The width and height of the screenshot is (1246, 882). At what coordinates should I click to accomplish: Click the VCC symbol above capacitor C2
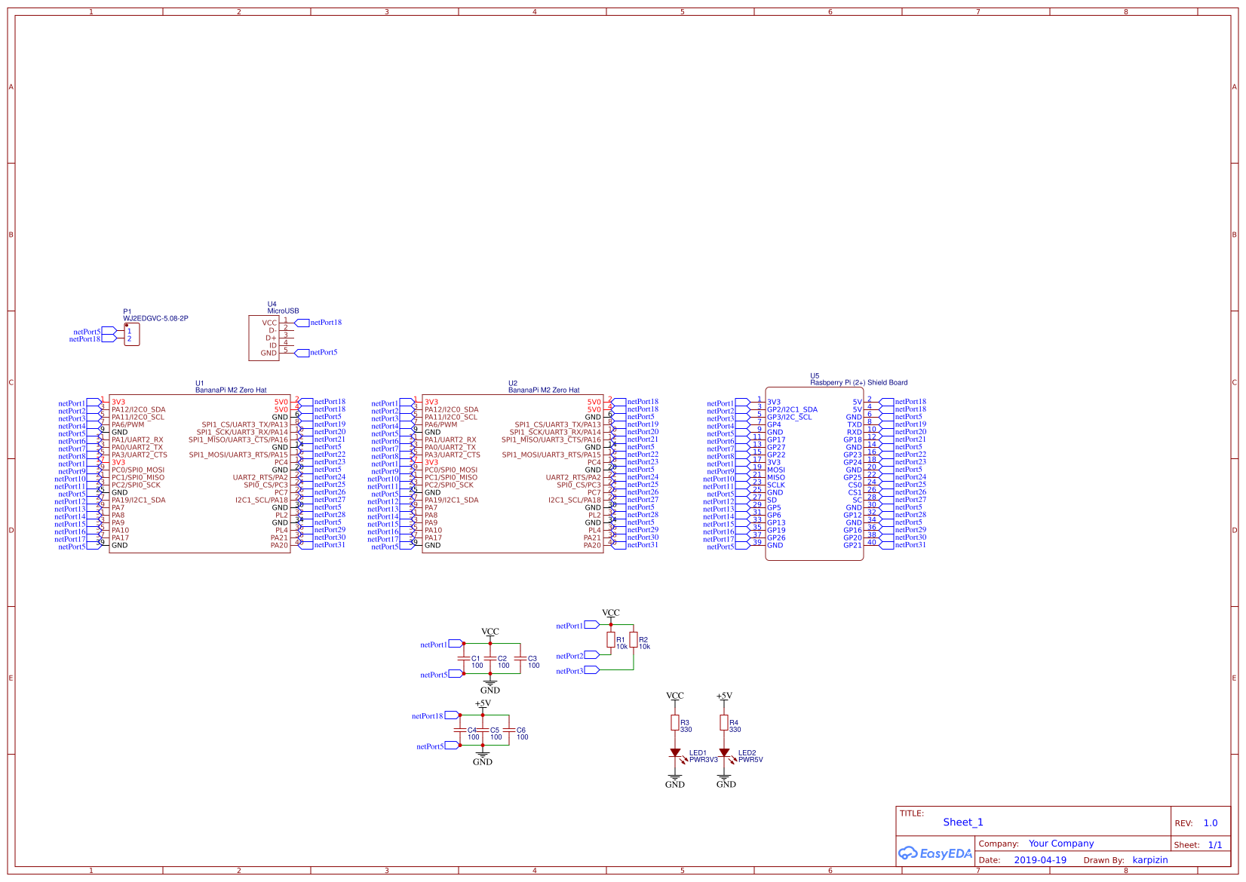[x=491, y=634]
